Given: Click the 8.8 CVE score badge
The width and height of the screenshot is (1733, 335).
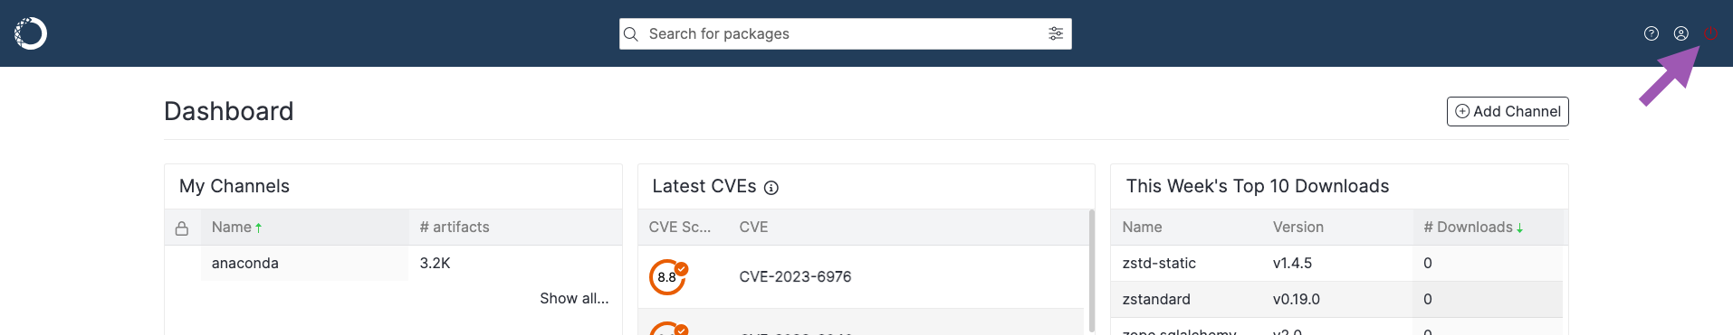Looking at the screenshot, I should (668, 277).
